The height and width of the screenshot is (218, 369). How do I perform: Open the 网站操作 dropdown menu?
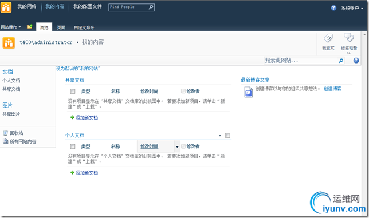pos(10,27)
